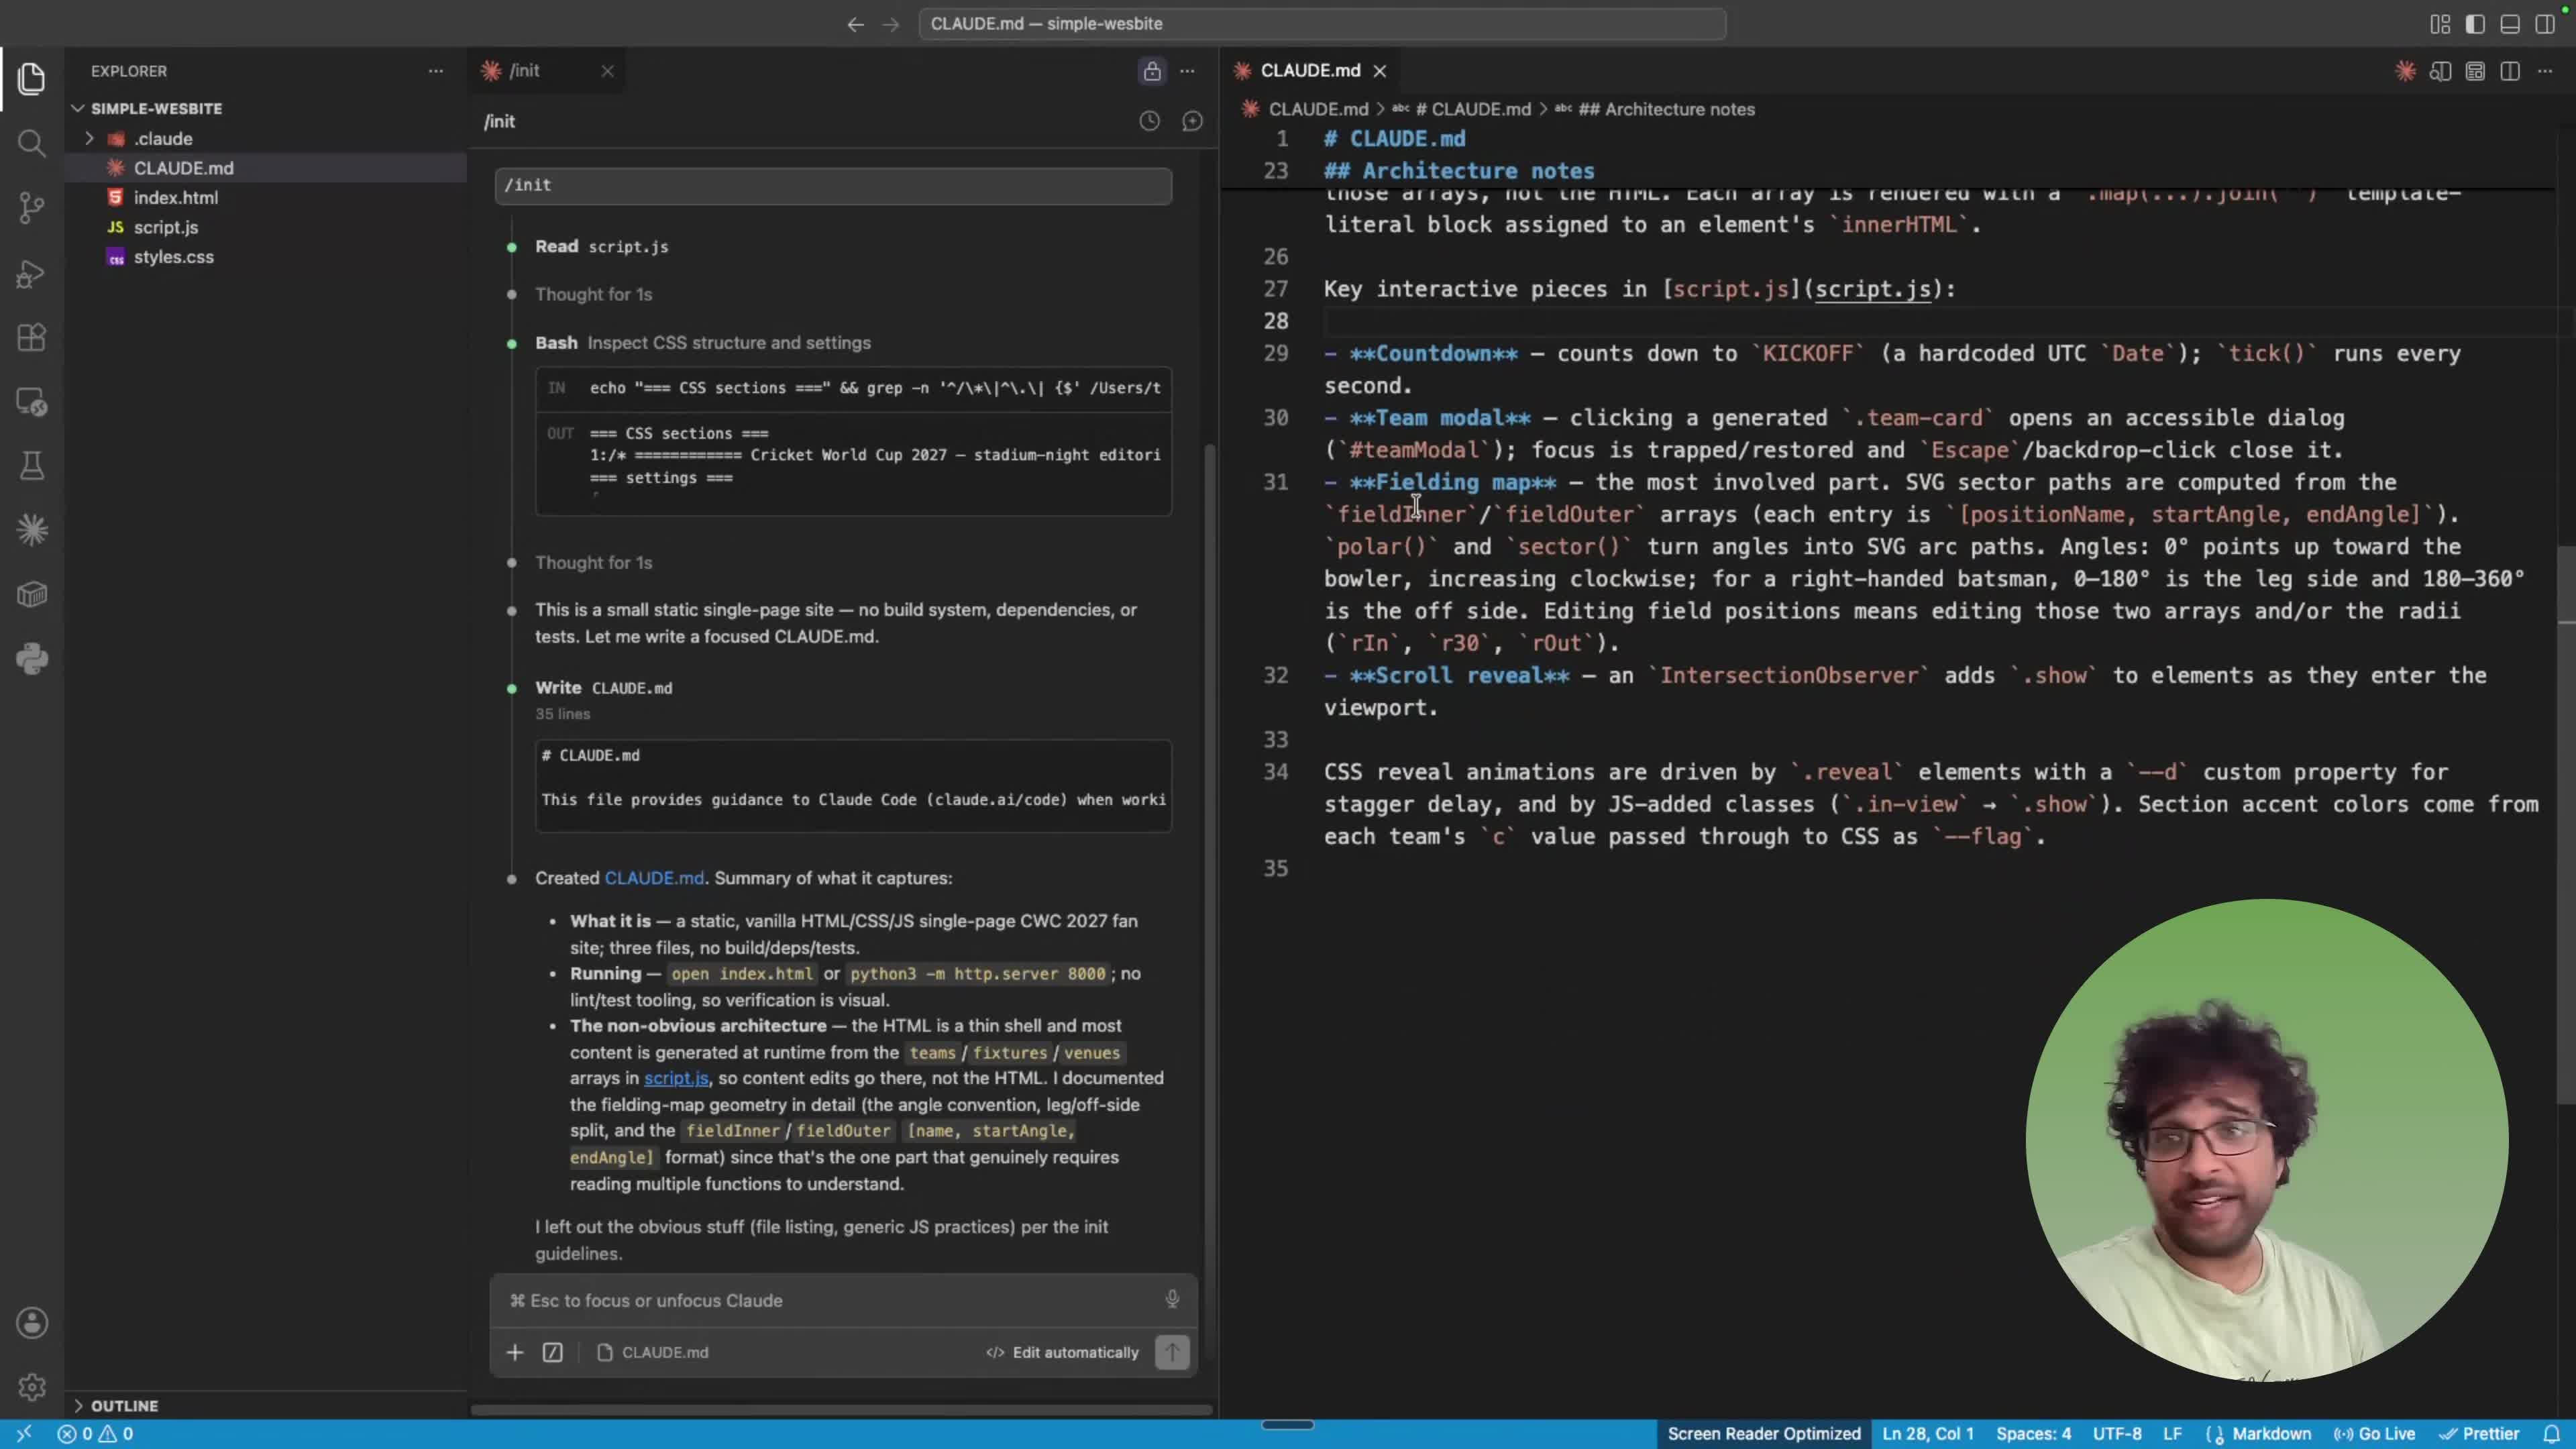Open the Python extension icon in activity bar
Image resolution: width=2576 pixels, height=1449 pixels.
click(32, 659)
